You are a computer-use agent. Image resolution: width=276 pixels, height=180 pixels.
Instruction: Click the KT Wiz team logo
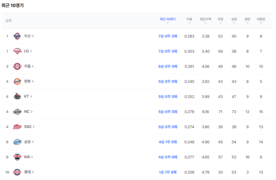click(17, 97)
